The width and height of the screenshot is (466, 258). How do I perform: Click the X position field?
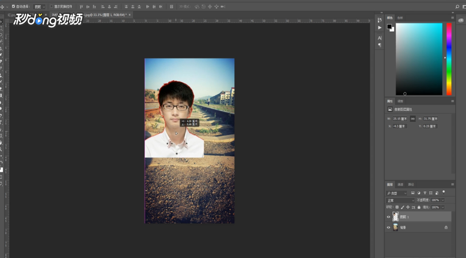[x=400, y=126]
